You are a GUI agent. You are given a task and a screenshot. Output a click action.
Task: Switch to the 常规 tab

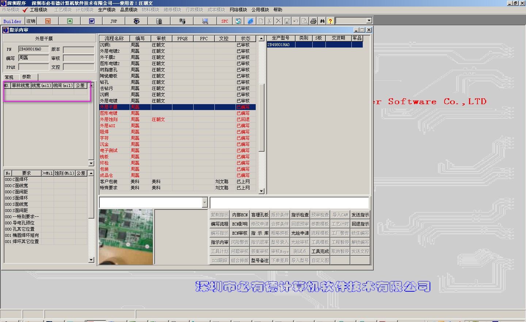click(x=9, y=77)
